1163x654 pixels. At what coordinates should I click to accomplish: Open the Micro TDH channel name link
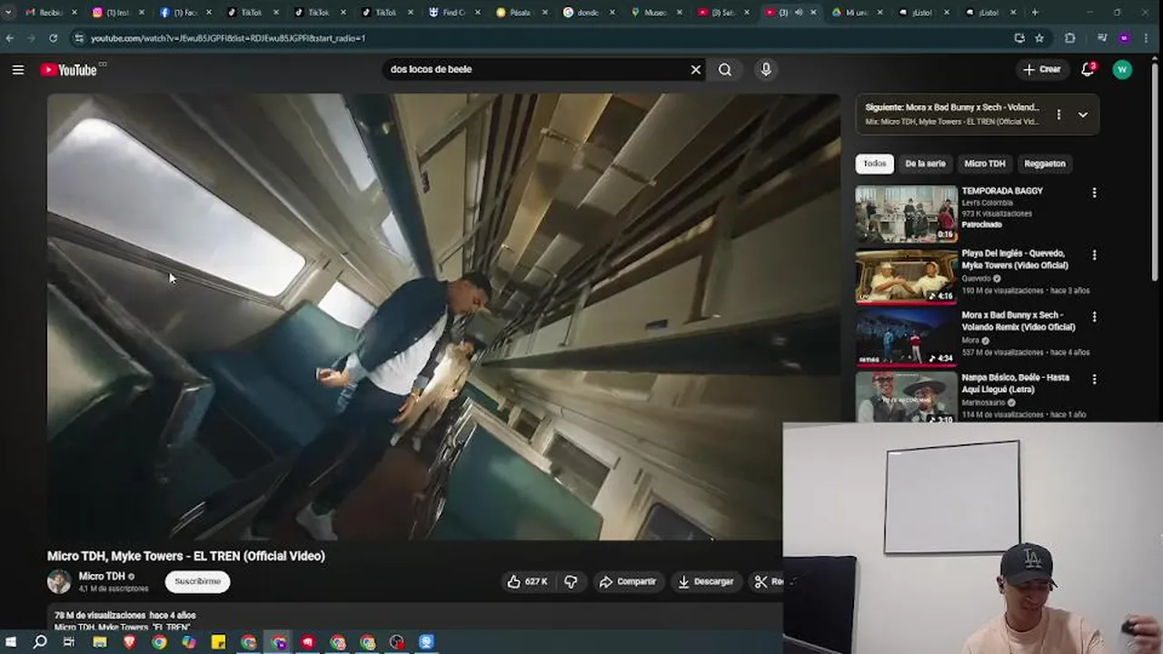[102, 576]
